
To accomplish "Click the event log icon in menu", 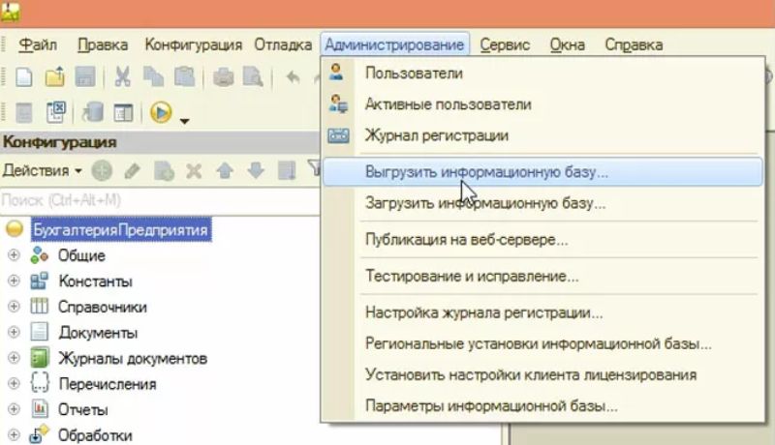I will (338, 135).
